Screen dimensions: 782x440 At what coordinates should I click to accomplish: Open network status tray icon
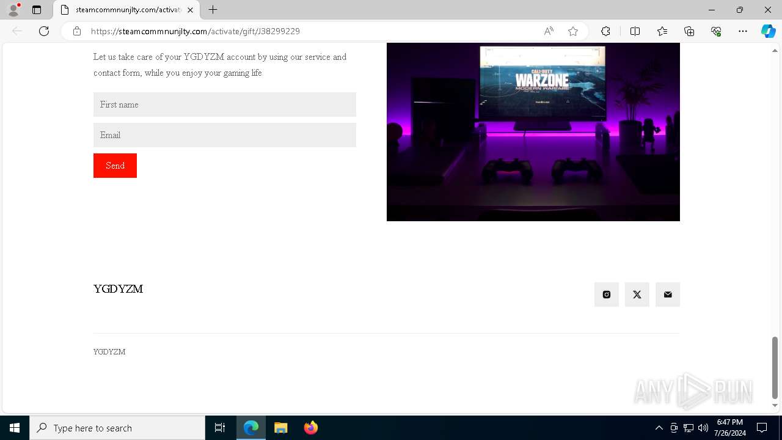[689, 428]
